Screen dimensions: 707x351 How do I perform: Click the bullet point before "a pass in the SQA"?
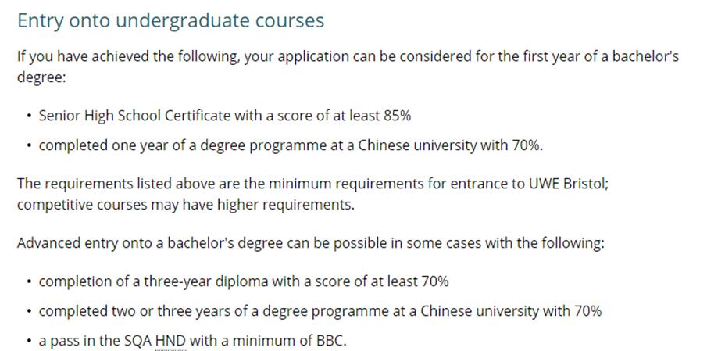(x=29, y=342)
